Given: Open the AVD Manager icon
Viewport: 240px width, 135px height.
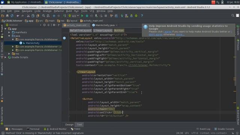Looking at the screenshot, I should (127, 16).
